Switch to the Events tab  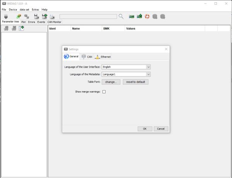click(x=41, y=22)
